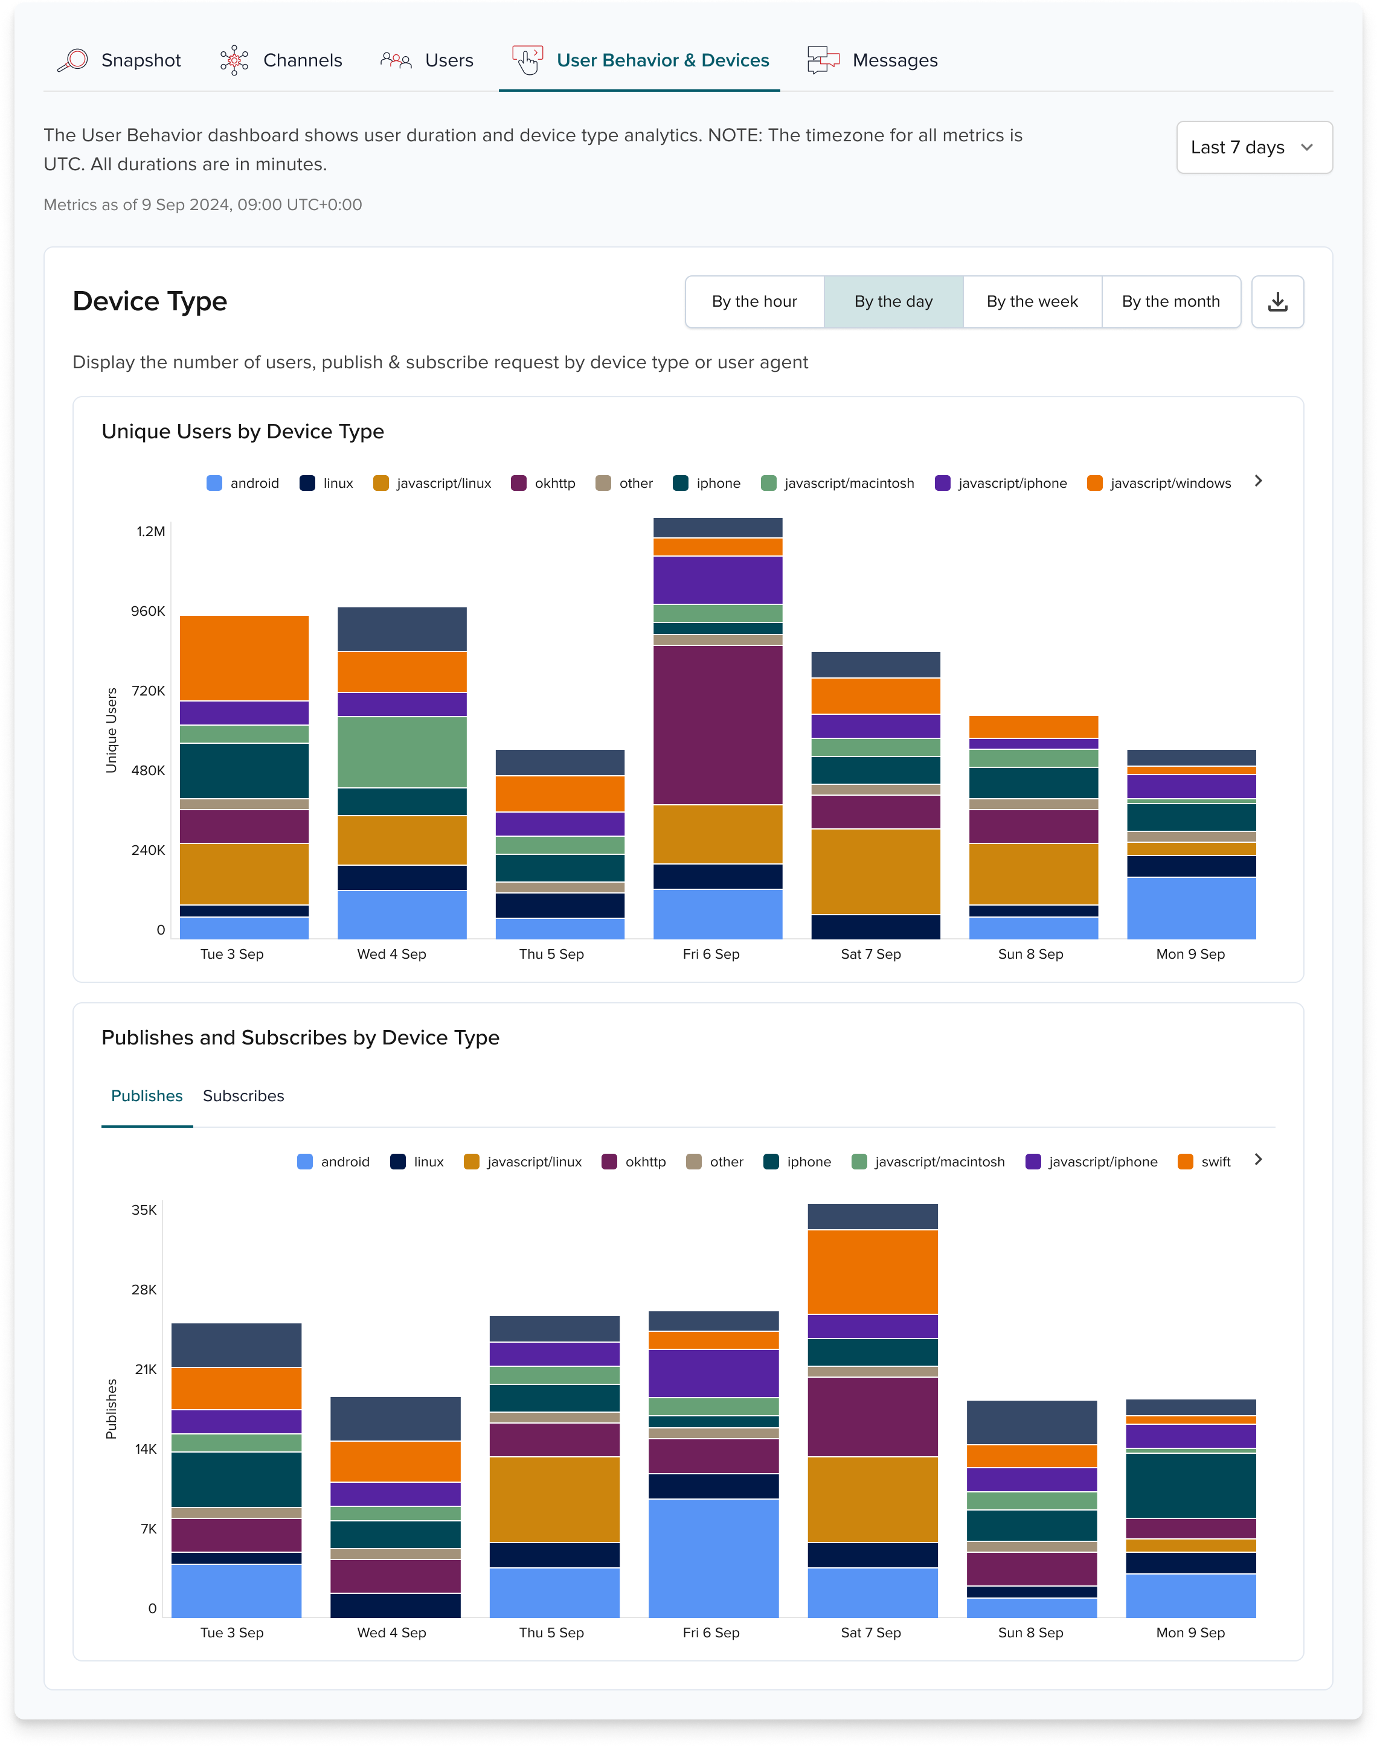
Task: Click the legend scroll arrow on Publishes chart
Action: (1257, 1161)
